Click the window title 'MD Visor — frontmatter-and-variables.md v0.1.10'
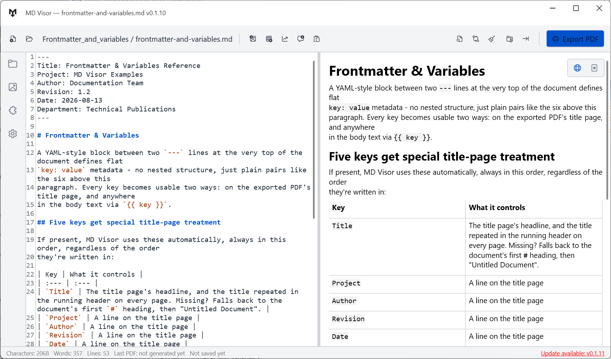 coord(95,13)
